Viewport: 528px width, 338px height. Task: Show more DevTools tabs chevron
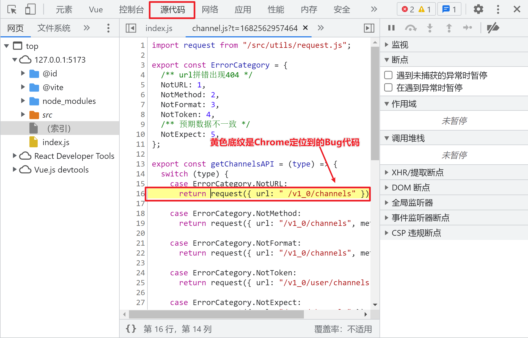click(374, 9)
